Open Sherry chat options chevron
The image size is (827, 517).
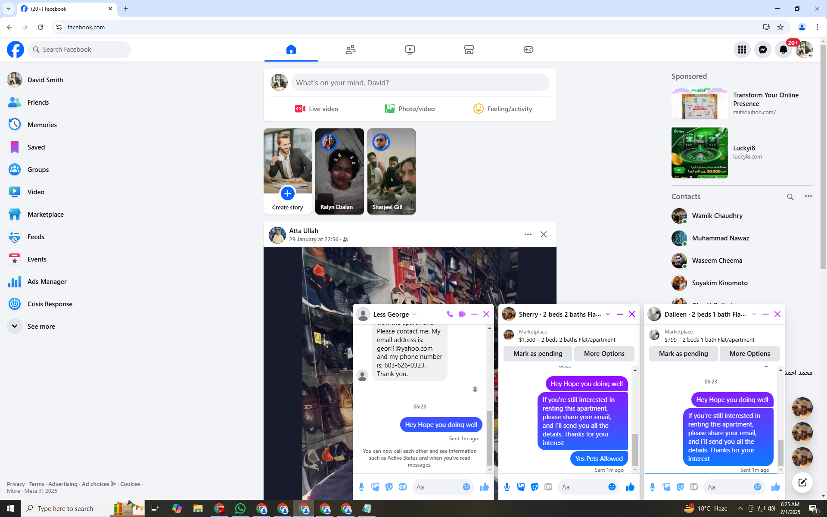pos(608,314)
